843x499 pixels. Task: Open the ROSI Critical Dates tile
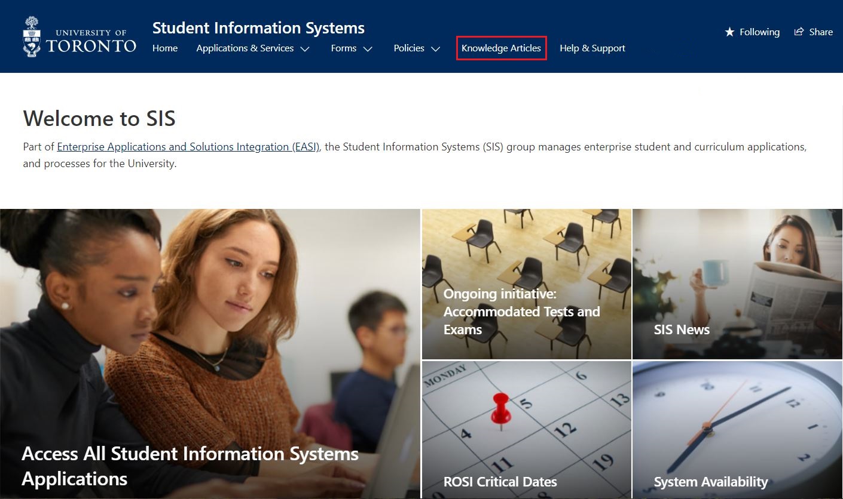click(527, 430)
